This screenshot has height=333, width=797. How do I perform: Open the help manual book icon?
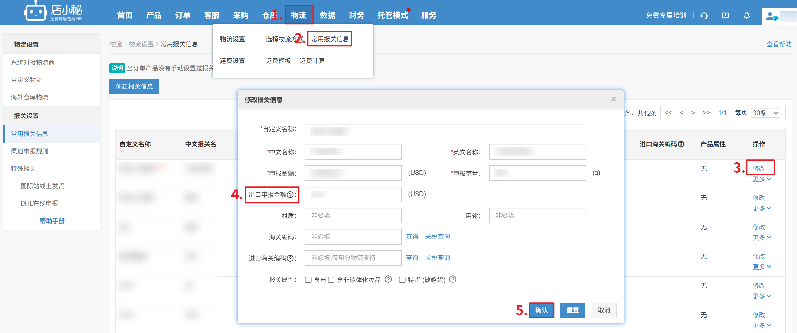point(725,15)
